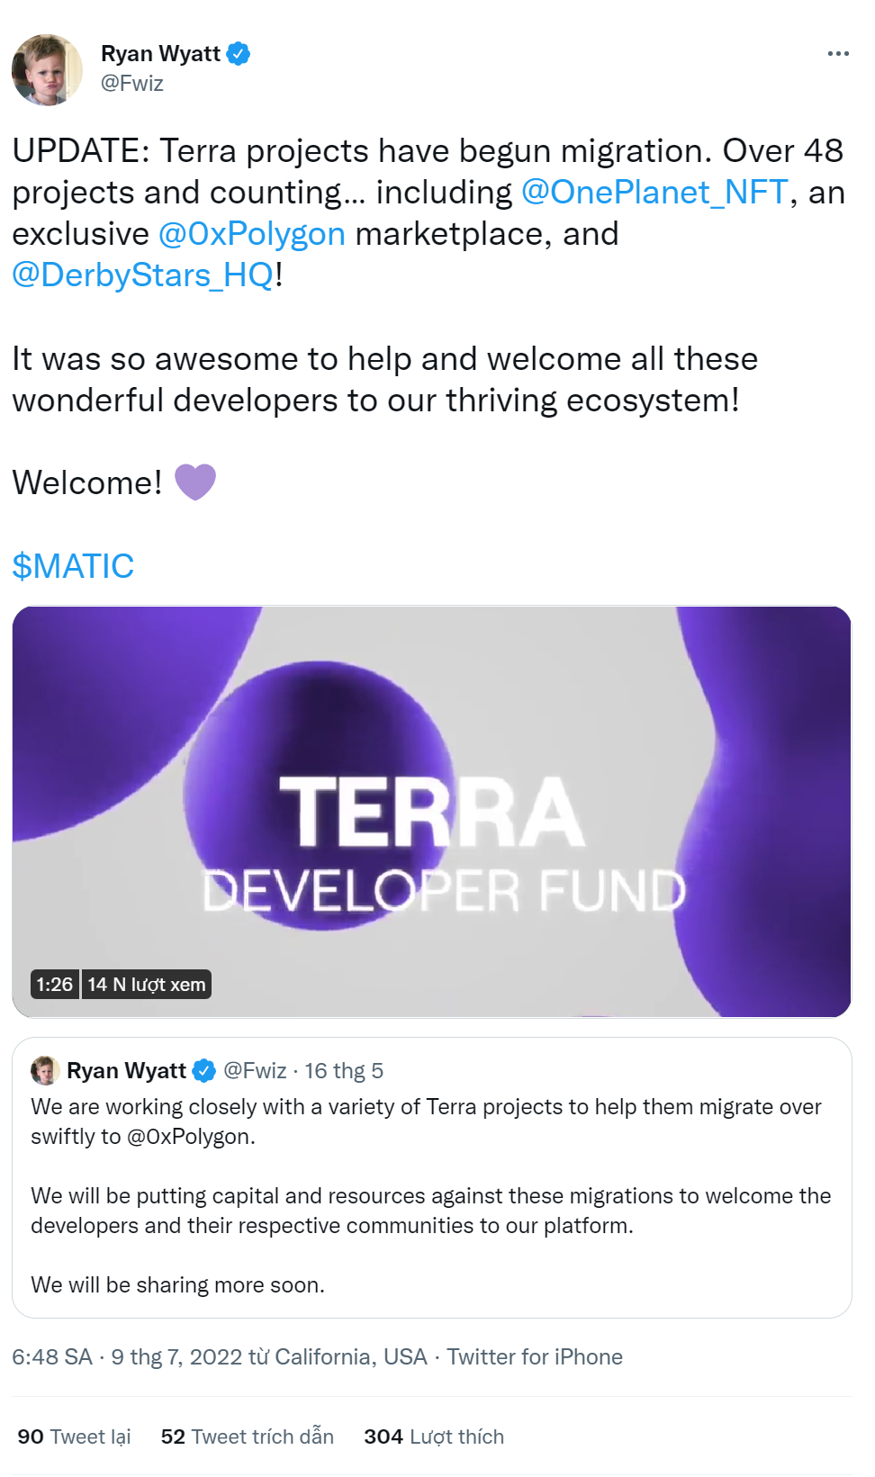Click the small avatar in quoted tweet

coord(45,1070)
